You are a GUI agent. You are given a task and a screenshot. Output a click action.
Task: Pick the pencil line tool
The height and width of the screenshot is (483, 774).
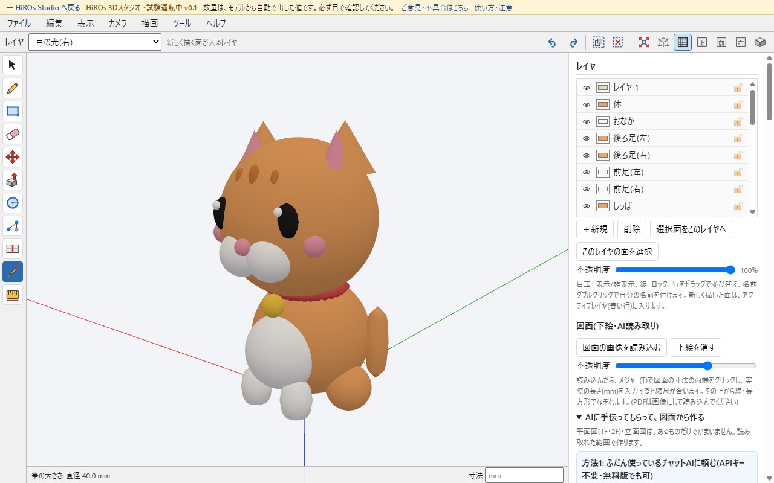[x=13, y=88]
